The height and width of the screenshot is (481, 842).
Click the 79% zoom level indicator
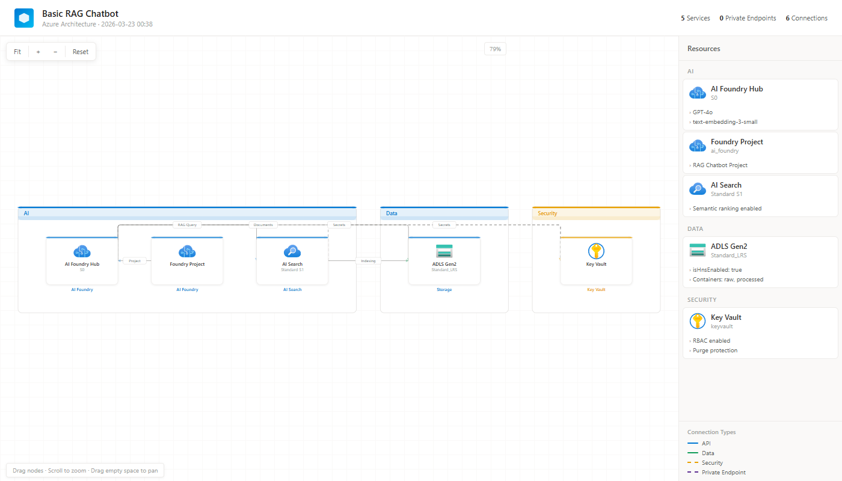coord(495,49)
